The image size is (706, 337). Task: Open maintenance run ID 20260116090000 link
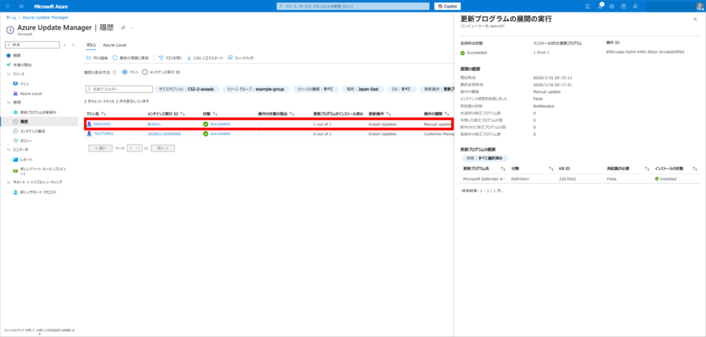pyautogui.click(x=164, y=134)
